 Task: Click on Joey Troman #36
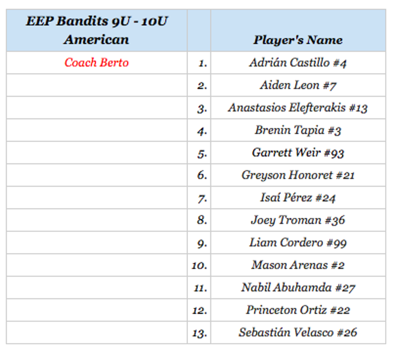coord(298,220)
